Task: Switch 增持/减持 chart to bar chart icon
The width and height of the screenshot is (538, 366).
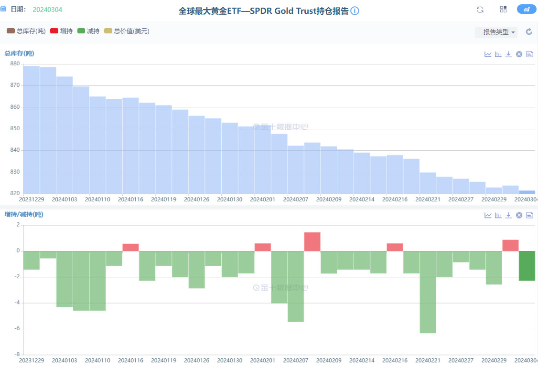Action: pos(498,215)
